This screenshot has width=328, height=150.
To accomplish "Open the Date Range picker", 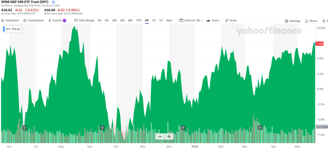I will [x=84, y=20].
